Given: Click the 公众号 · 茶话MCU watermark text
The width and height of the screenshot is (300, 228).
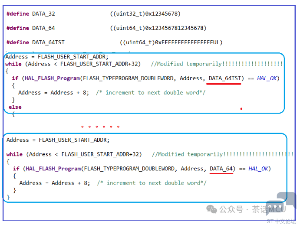Looking at the screenshot, I should pyautogui.click(x=253, y=209).
